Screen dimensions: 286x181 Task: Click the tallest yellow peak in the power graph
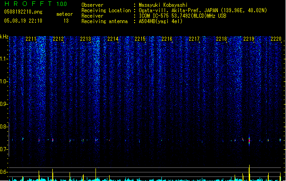249,173
